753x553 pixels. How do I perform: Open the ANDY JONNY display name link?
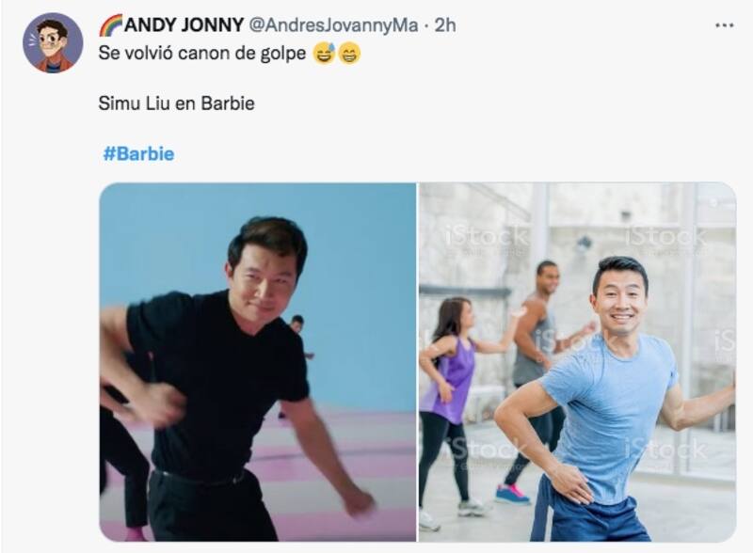(x=184, y=25)
